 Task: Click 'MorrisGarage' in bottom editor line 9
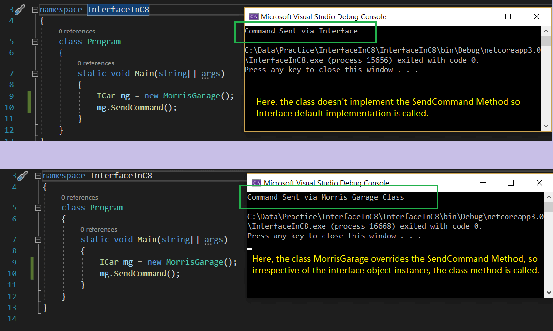point(194,262)
